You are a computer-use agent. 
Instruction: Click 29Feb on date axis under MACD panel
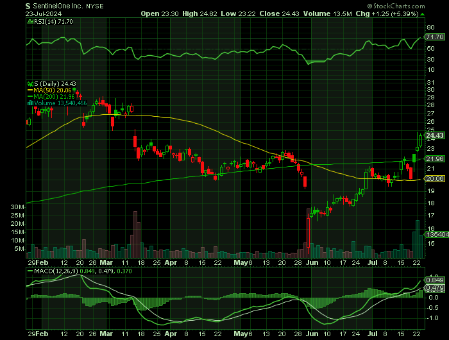38,334
